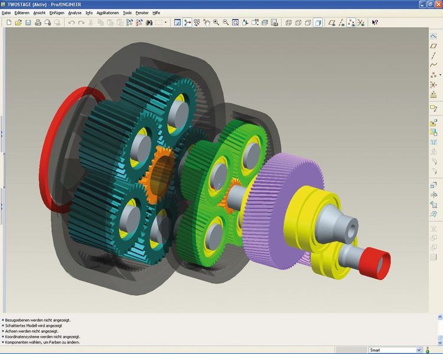
Task: Click the context help arrow icon
Action: tap(375, 22)
